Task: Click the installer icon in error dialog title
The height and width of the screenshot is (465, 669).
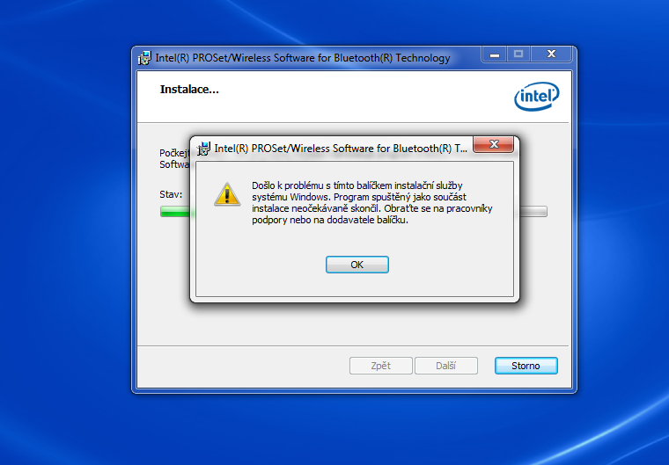Action: point(203,149)
